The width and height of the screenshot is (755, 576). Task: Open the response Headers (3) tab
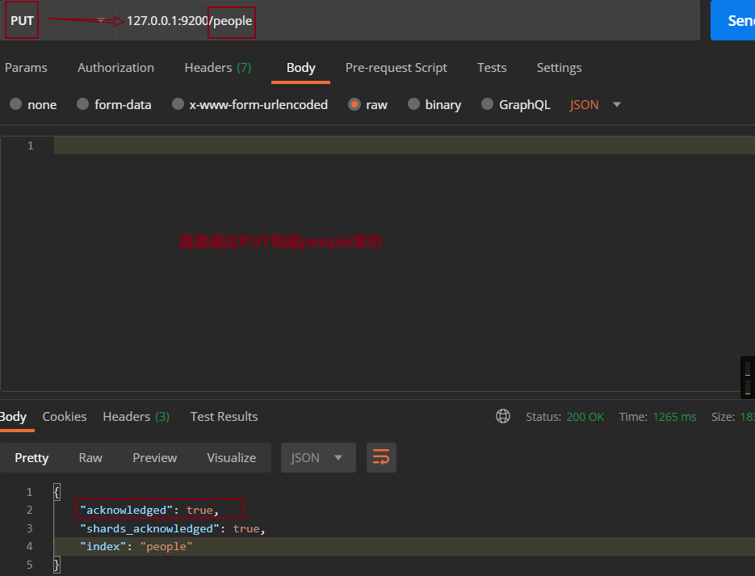coord(136,417)
